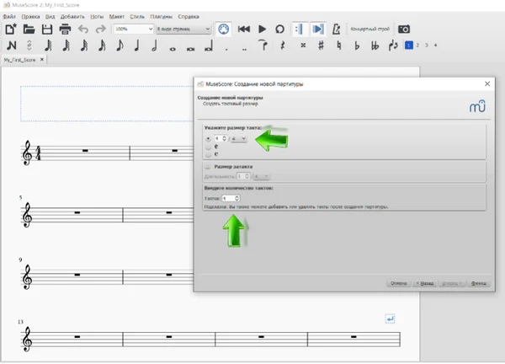This screenshot has height=364, width=505.
Task: Apply the sharp accidental
Action: [x=321, y=45]
